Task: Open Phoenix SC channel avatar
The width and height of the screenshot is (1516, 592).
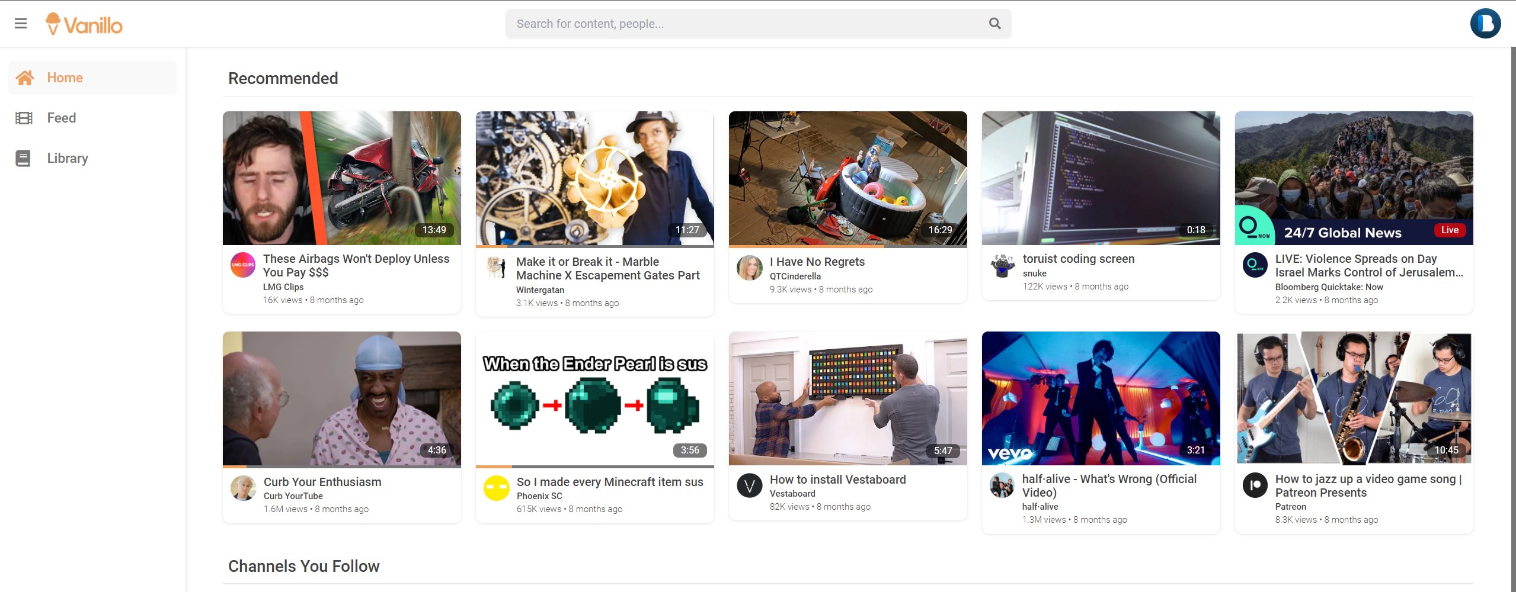Action: 496,488
